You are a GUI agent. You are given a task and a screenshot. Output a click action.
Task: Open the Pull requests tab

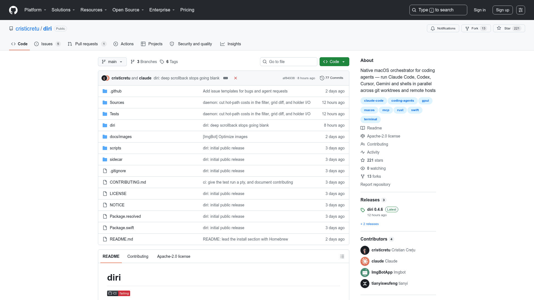(x=87, y=44)
